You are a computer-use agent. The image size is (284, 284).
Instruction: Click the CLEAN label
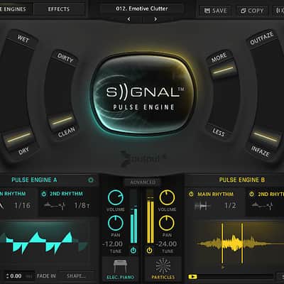click(67, 132)
